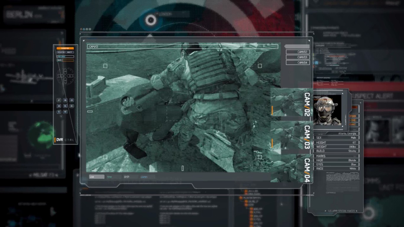Click the U.S. ARMY SPECIAL FORCES footer

pyautogui.click(x=341, y=211)
